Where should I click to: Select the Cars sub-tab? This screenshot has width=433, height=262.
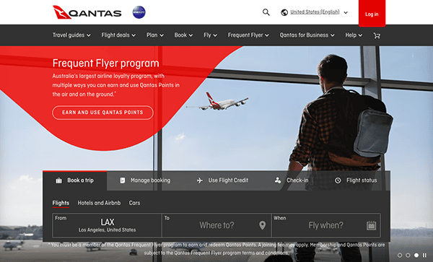(x=134, y=204)
